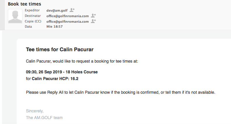
Task: Add sender dev@am.golf to contacts
Action: [72, 10]
